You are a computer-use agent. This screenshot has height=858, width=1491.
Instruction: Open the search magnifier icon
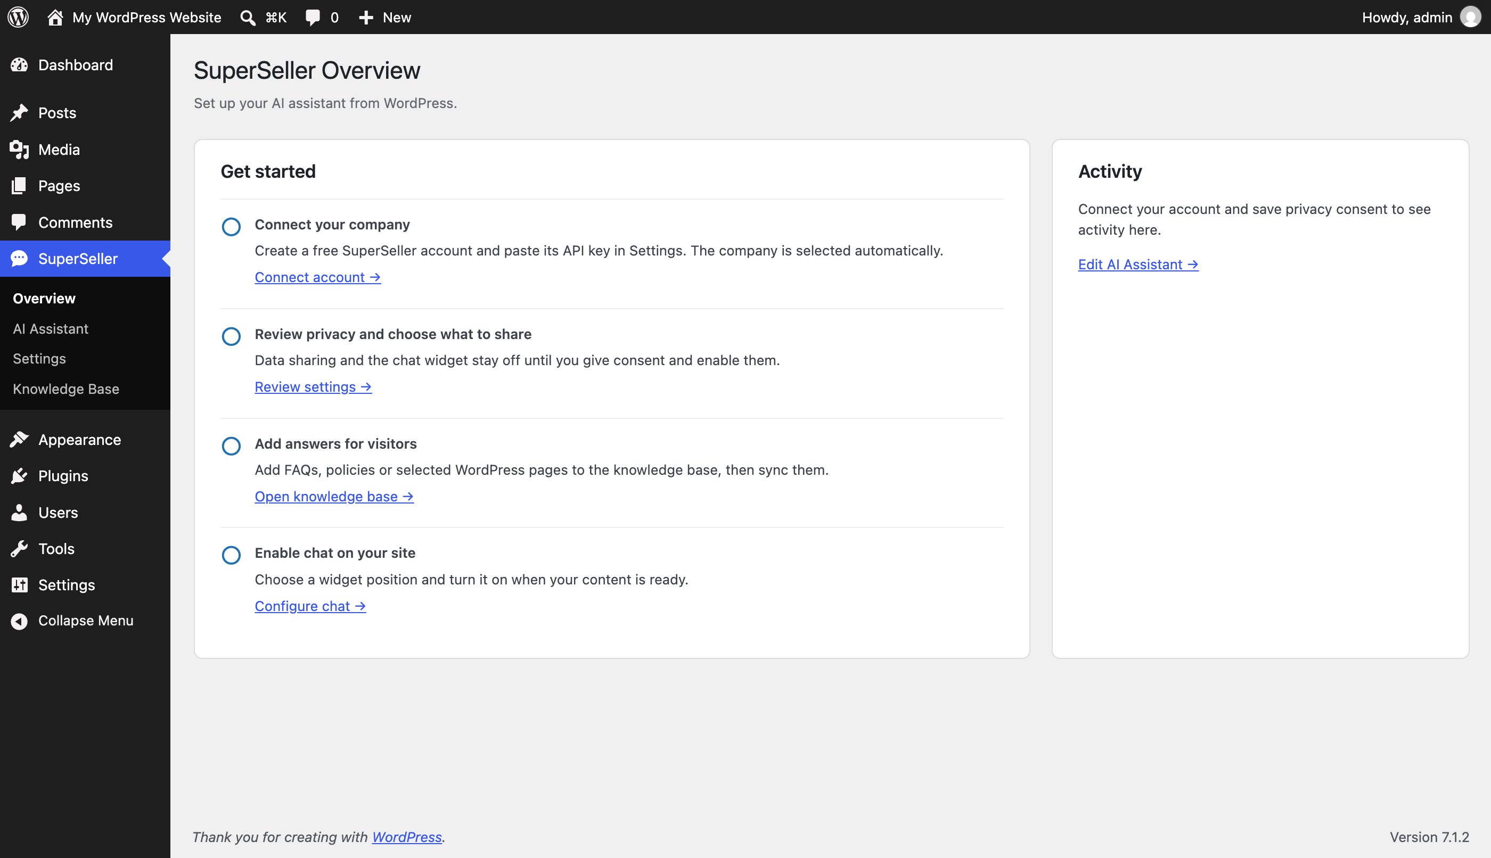point(248,18)
